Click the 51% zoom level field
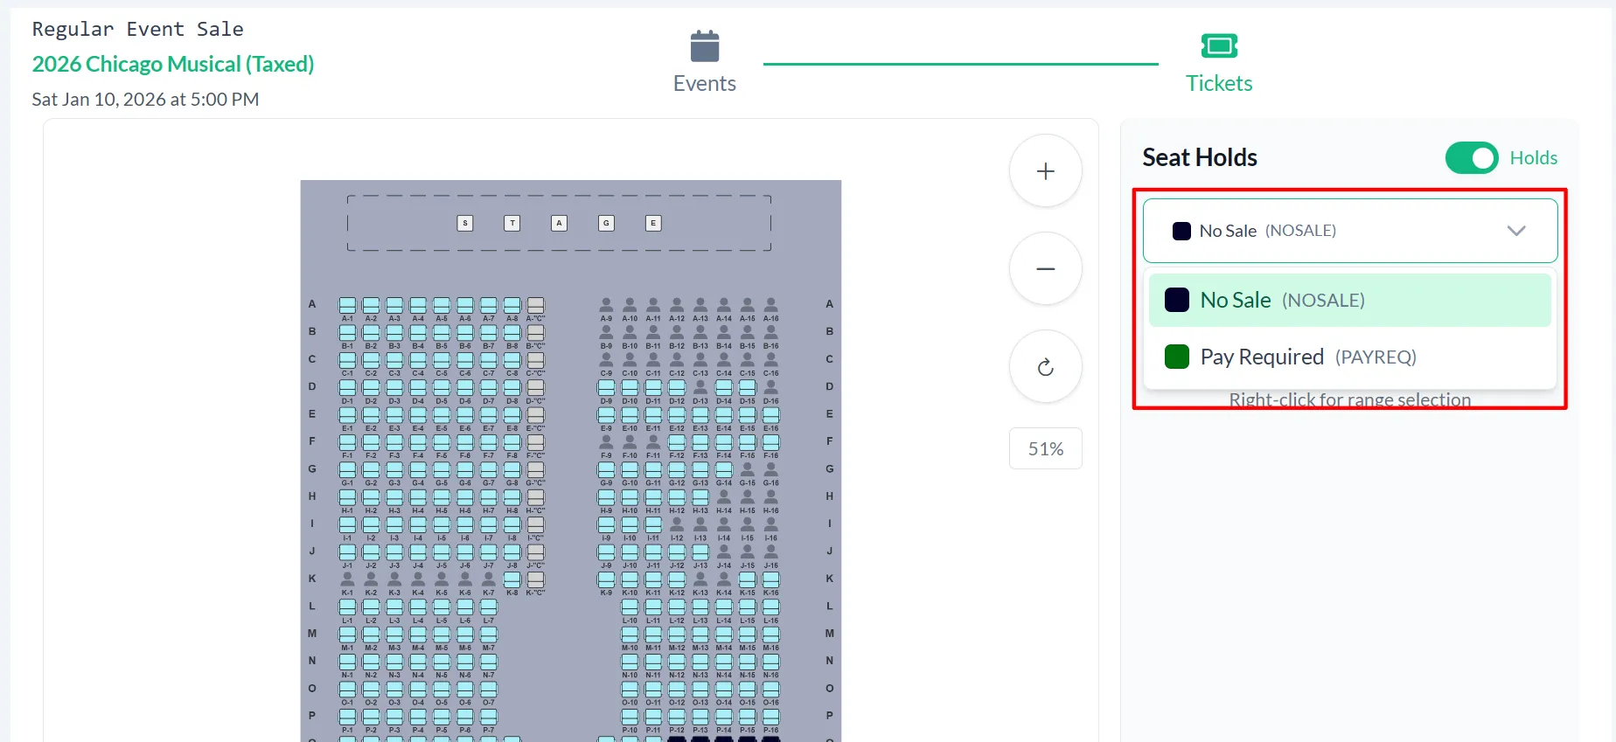Viewport: 1616px width, 742px height. pos(1046,448)
